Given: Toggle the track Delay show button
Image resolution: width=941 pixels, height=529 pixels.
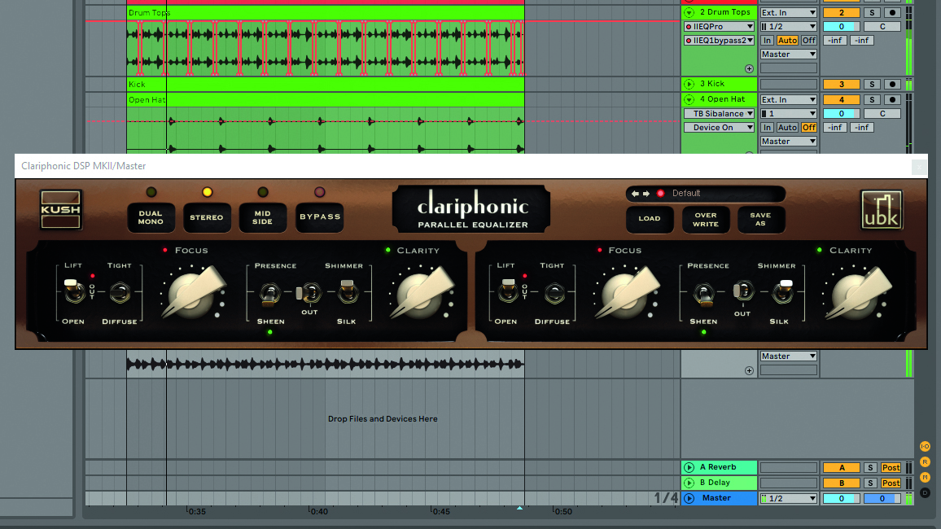Looking at the screenshot, I should click(925, 493).
